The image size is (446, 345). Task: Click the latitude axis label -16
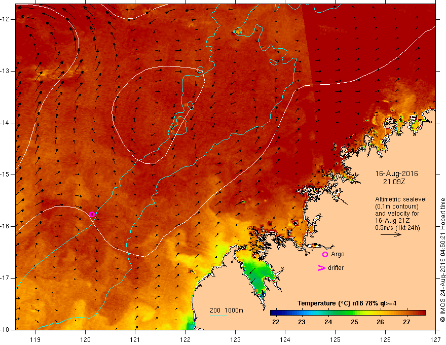click(6, 226)
